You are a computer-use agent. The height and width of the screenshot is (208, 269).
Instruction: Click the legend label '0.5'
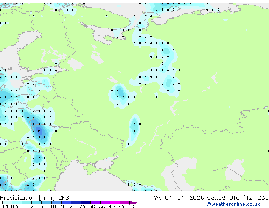[15, 206]
